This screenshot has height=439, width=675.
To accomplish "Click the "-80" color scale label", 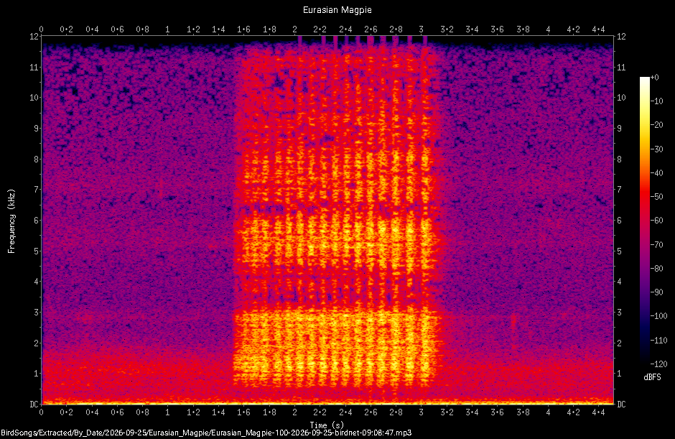I will click(656, 269).
